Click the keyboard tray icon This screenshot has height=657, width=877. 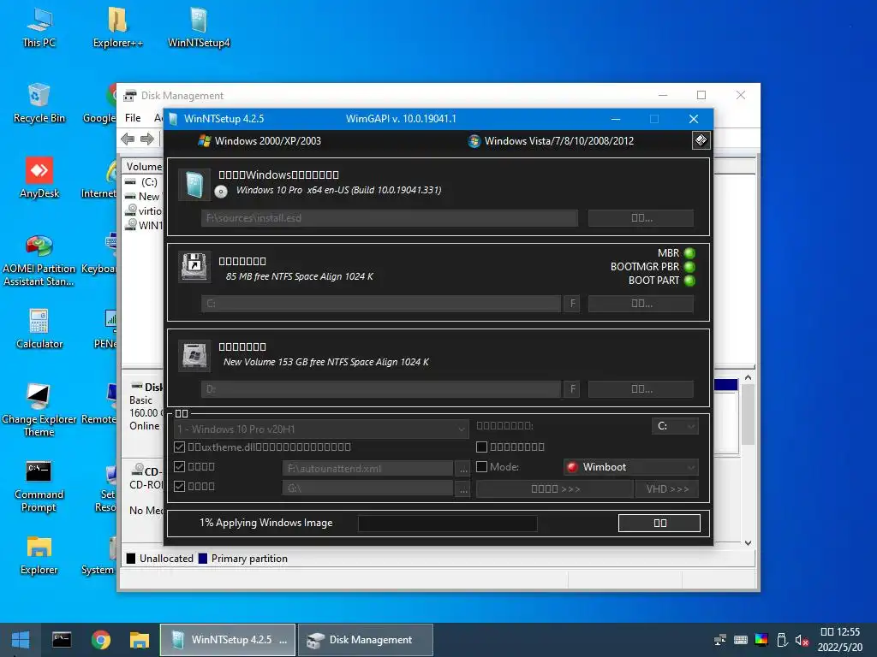tap(741, 640)
